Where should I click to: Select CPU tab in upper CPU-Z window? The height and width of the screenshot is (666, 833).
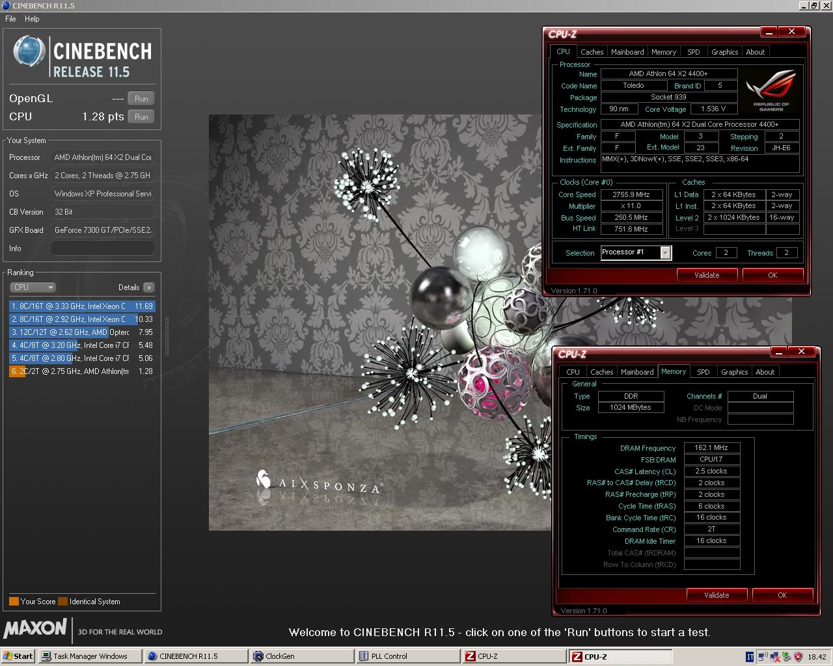564,51
